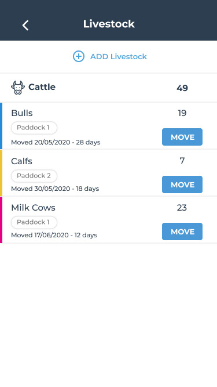Open the Bulls livestock entry

point(109,126)
